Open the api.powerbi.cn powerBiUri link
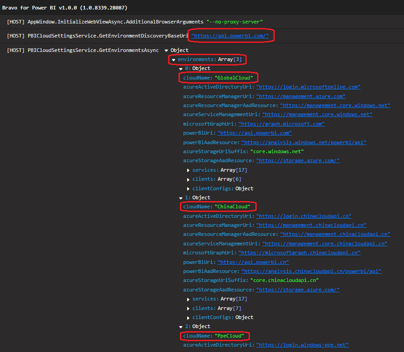Viewport: 404px width, 352px height. point(253,262)
